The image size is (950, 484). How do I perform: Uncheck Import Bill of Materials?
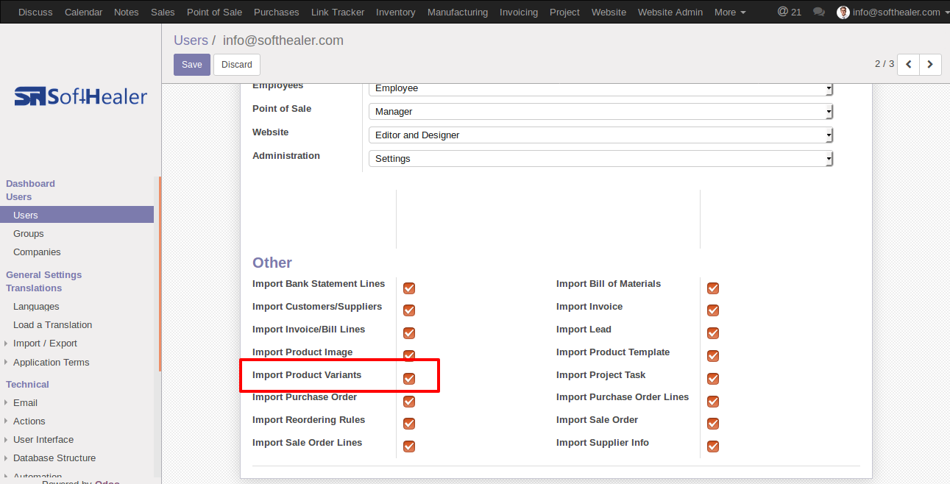(713, 288)
